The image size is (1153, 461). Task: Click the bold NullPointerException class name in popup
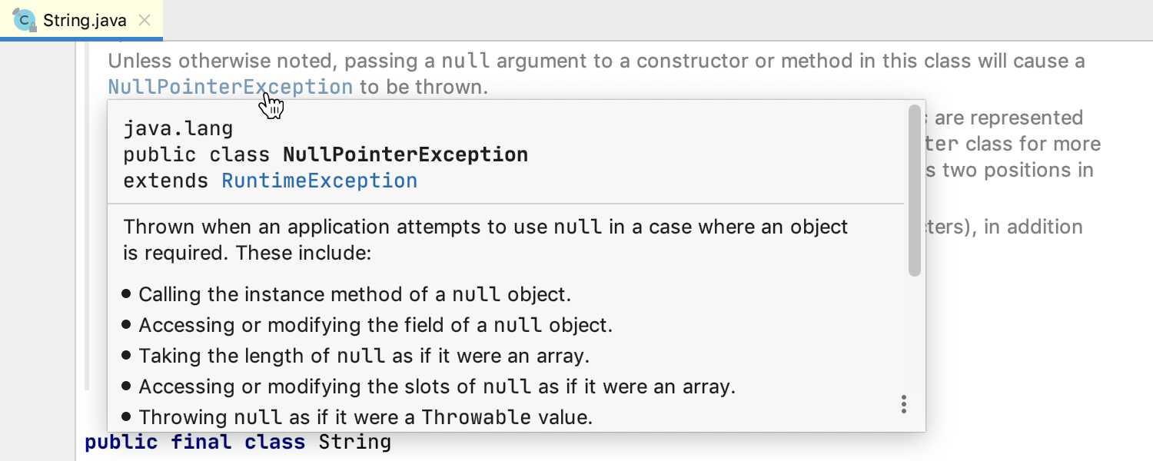point(406,154)
